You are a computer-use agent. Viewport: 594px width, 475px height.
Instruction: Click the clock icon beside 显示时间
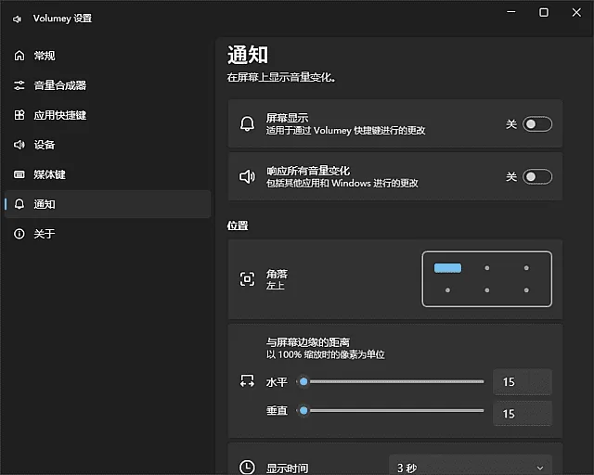coord(248,467)
